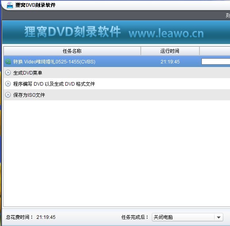Click the 狸窝DVD刻录软件 window title text
Screen dimensions: 230x226
pos(35,5)
